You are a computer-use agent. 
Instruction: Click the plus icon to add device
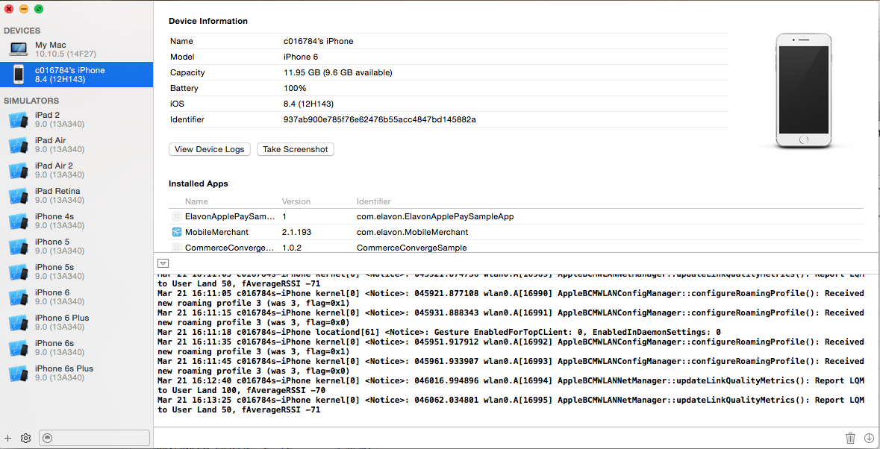pos(8,438)
